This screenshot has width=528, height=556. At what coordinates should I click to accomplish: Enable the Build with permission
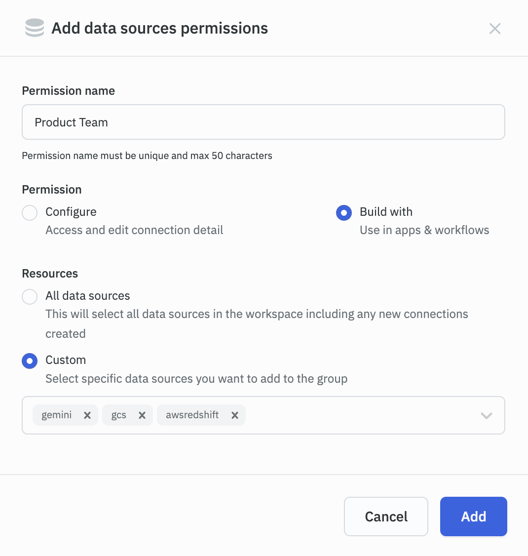344,212
